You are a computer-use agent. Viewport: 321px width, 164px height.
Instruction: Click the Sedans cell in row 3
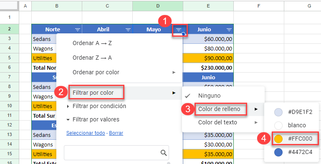[x=44, y=39]
